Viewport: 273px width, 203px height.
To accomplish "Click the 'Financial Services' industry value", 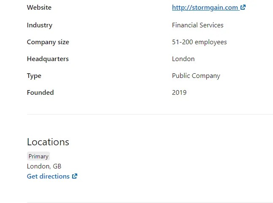I will 197,25.
